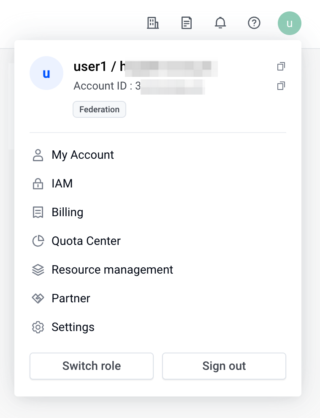The height and width of the screenshot is (418, 320).
Task: Click the padlock icon beside IAM
Action: coord(38,184)
